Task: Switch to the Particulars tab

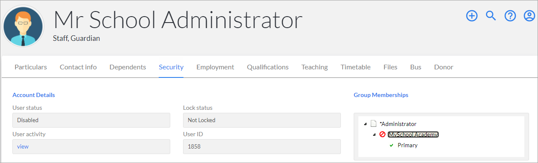Action: [x=31, y=67]
